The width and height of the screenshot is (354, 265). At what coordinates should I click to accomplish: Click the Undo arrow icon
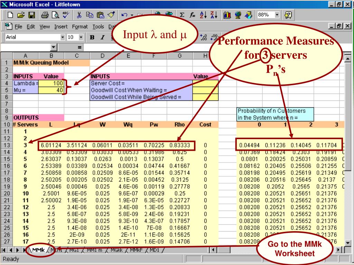pos(124,15)
